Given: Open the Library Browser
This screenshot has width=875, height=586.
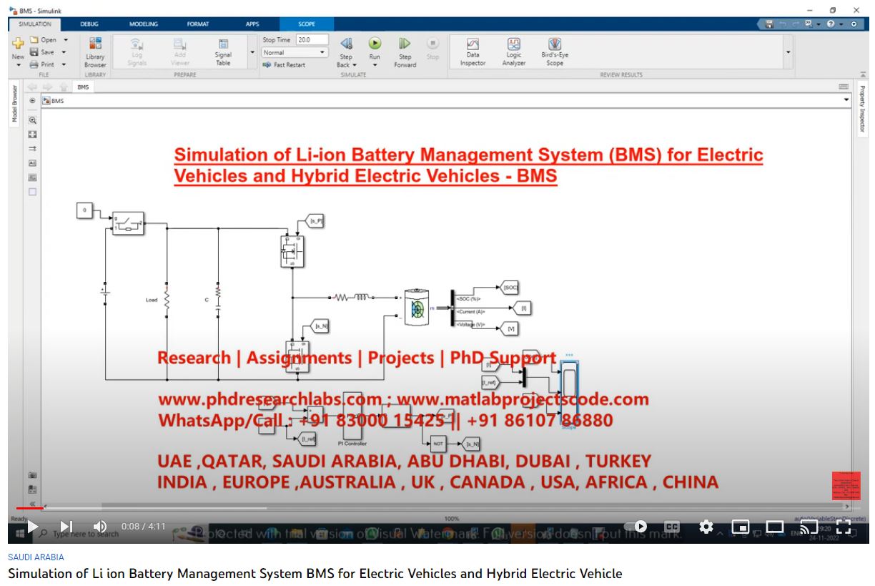Looking at the screenshot, I should [x=95, y=52].
